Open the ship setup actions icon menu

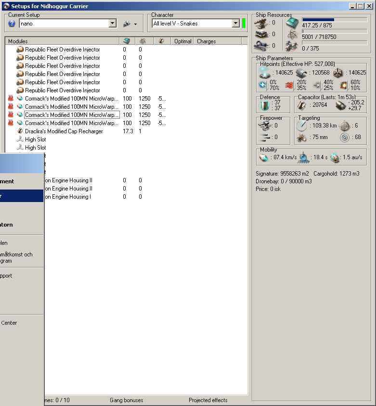[x=130, y=24]
